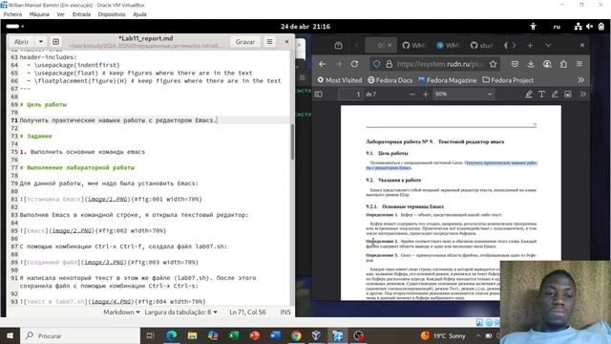Click the Procurar taskbar search box
Viewport: 611px width, 344px height.
[x=80, y=335]
